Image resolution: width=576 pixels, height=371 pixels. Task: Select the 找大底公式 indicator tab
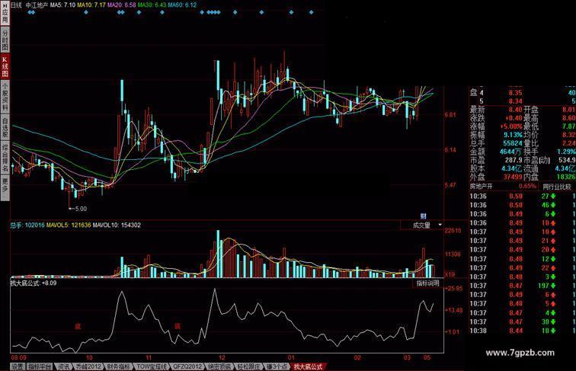(x=308, y=366)
